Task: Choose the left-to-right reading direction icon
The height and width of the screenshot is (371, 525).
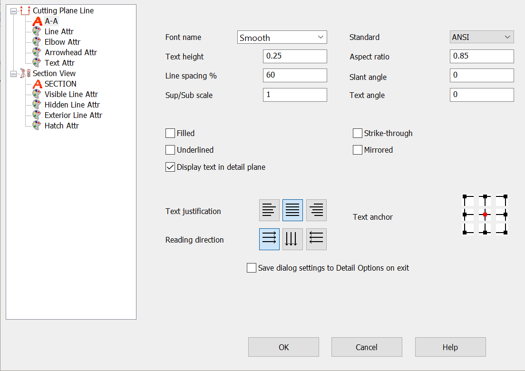Action: tap(269, 239)
